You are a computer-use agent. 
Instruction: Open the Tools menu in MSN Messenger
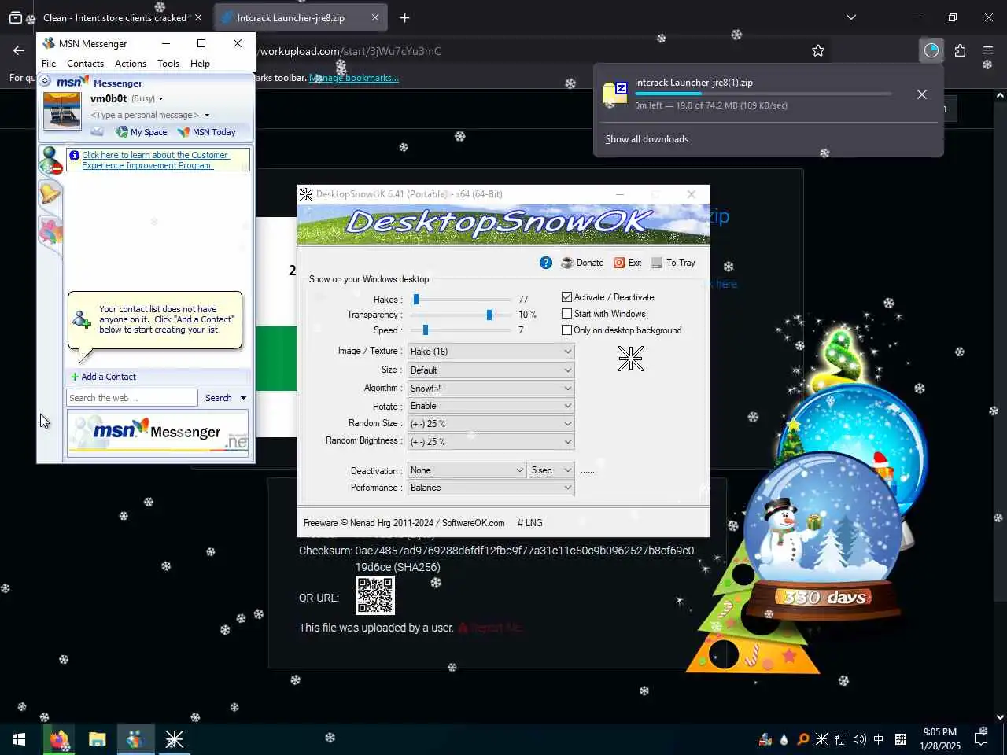pos(168,64)
